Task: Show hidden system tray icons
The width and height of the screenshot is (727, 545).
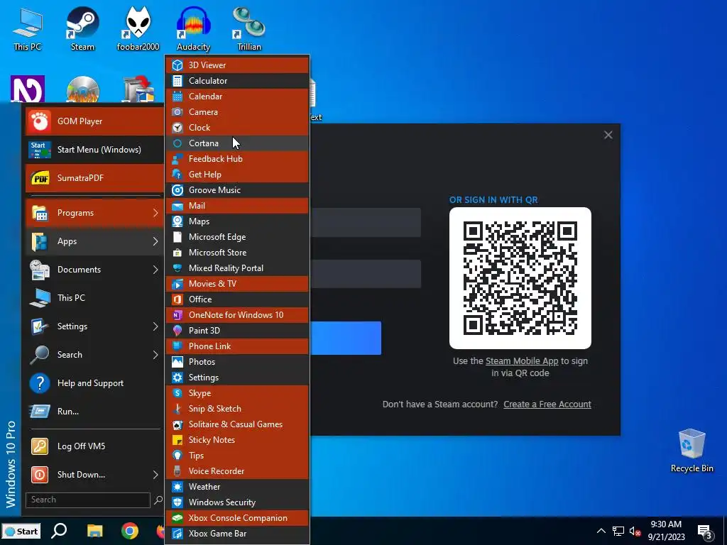Action: [x=601, y=531]
